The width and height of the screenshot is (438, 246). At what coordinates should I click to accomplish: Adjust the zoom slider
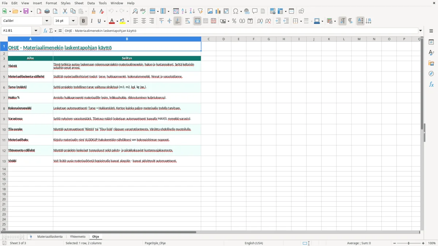pyautogui.click(x=409, y=243)
